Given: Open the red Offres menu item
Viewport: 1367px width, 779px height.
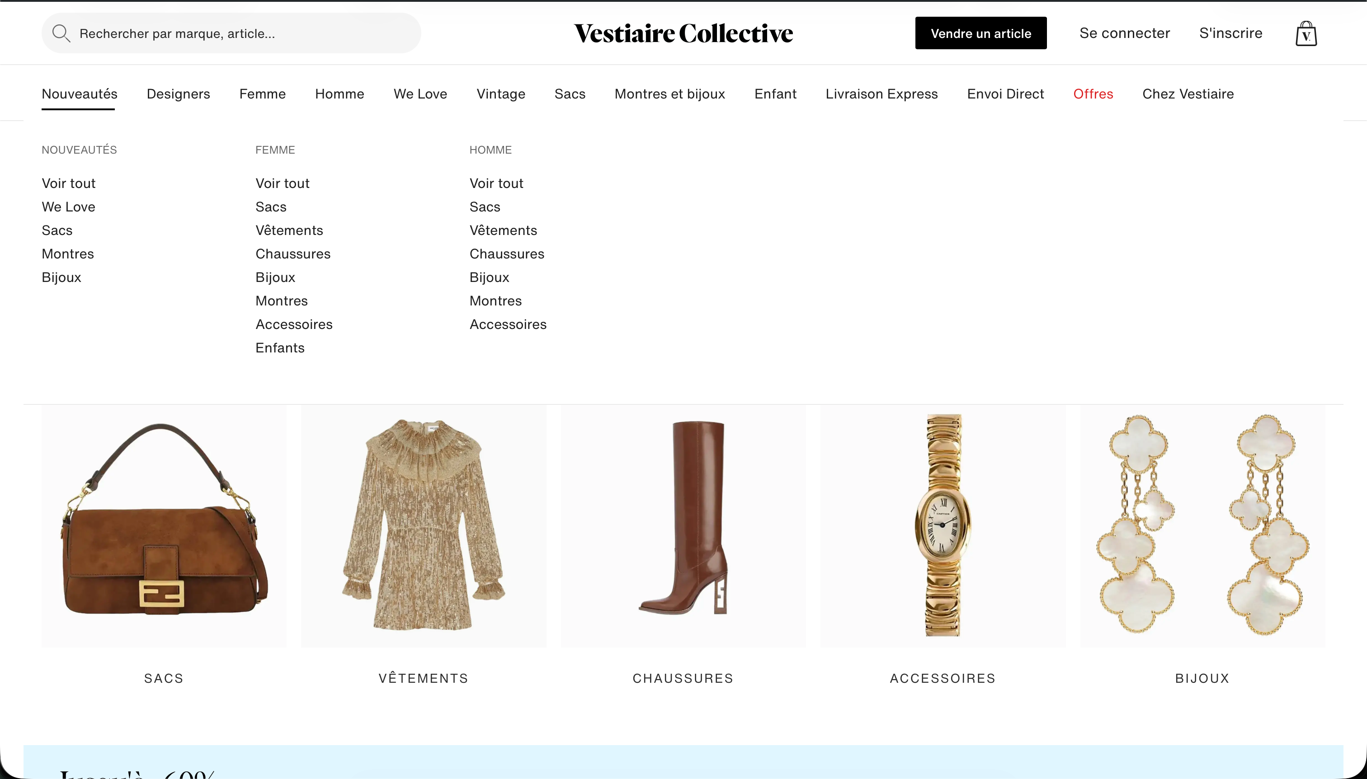Looking at the screenshot, I should point(1093,94).
